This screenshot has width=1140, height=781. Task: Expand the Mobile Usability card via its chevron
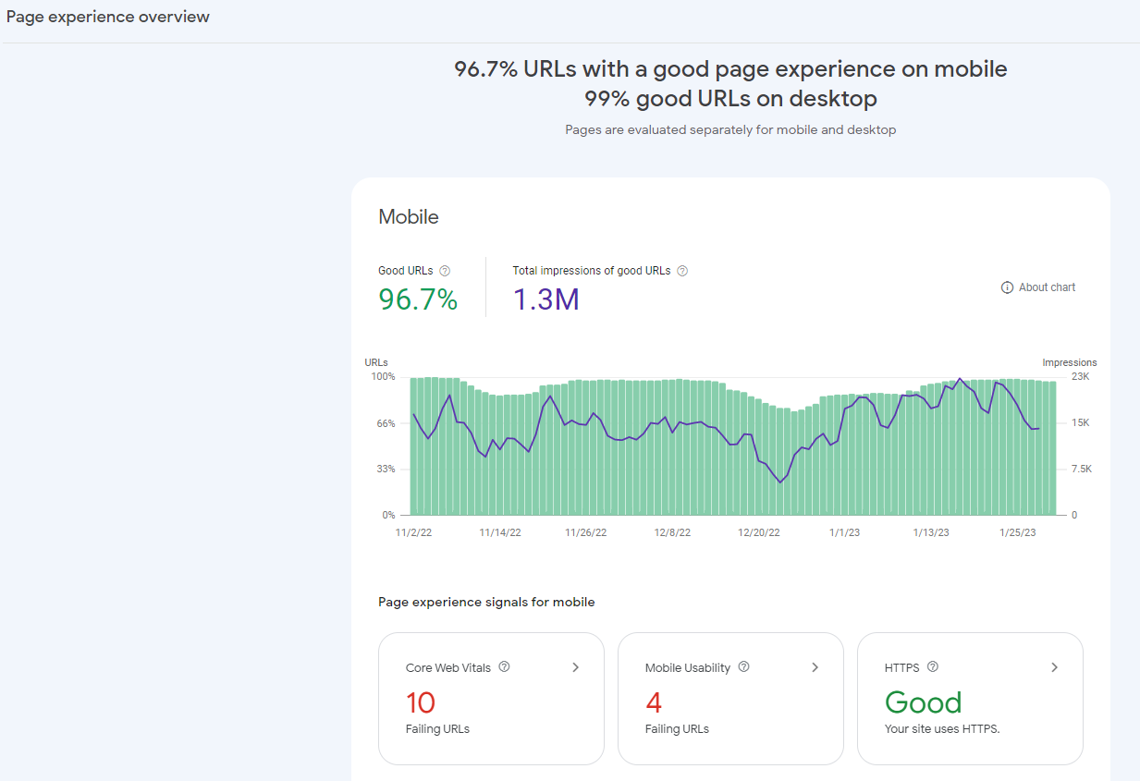[x=815, y=666]
